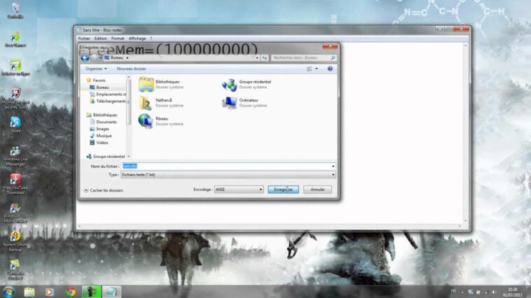531x298 pixels.
Task: Click the volume icon in system tray
Action: (494, 292)
